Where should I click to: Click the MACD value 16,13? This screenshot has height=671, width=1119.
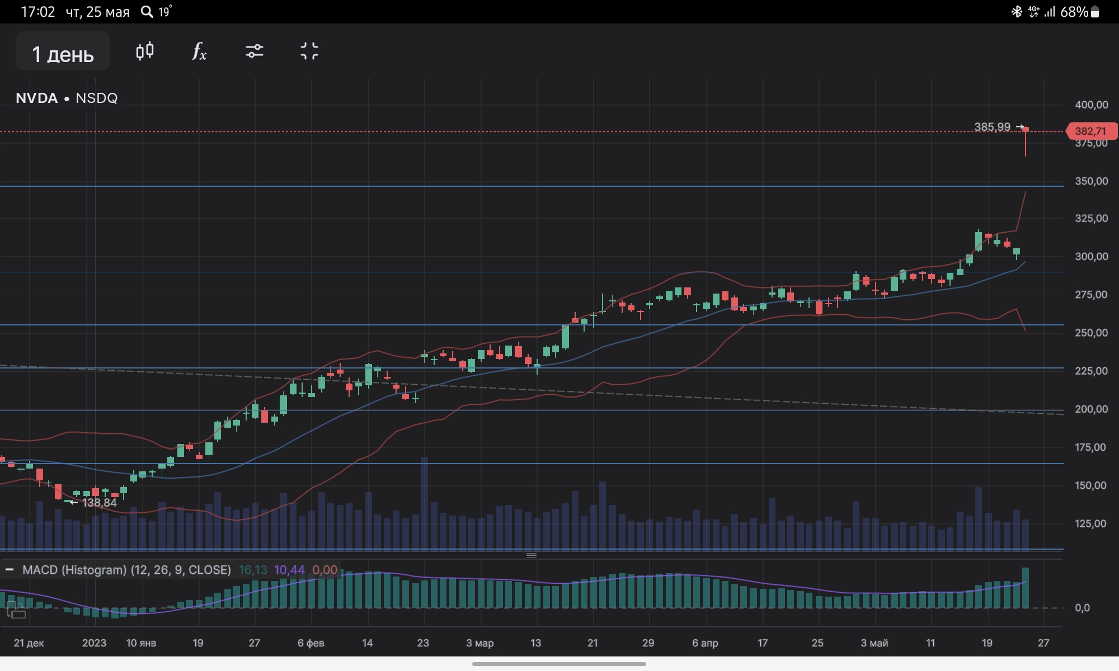253,570
